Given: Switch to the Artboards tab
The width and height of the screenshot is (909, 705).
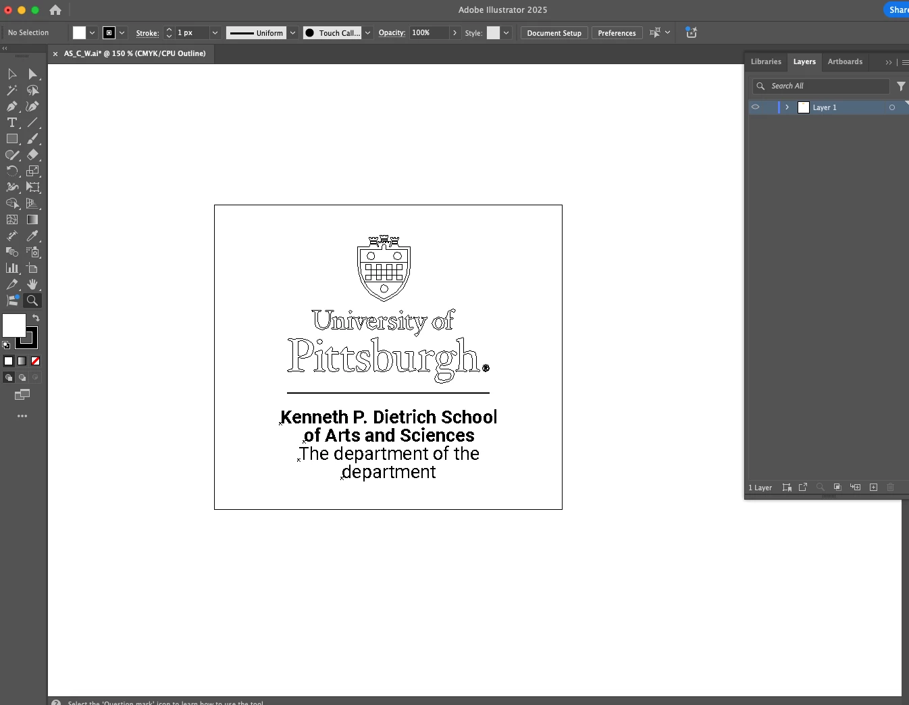Looking at the screenshot, I should (845, 61).
